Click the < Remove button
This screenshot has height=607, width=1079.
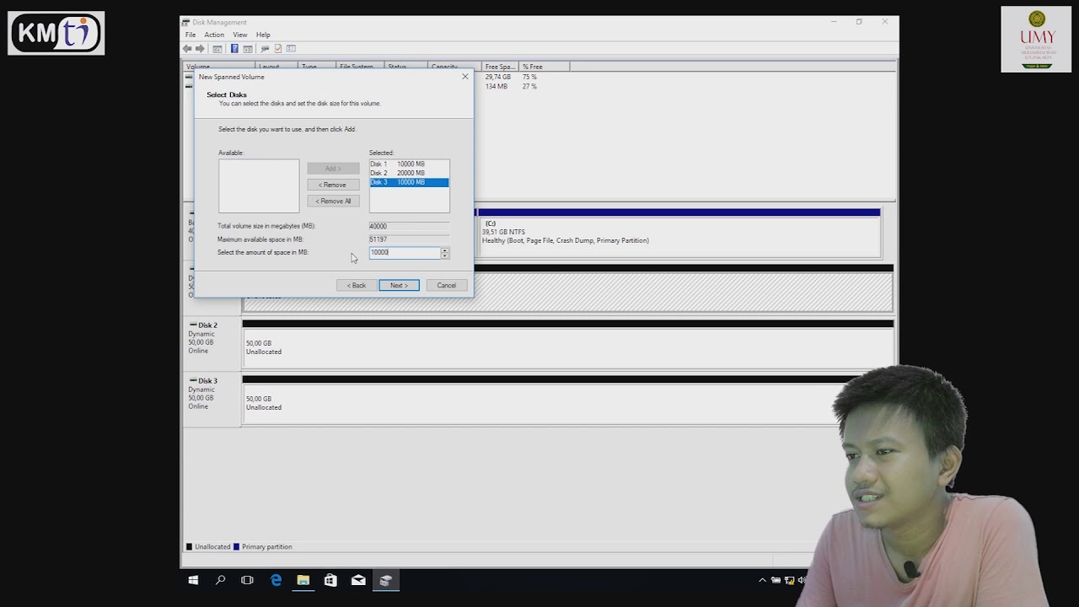pos(333,185)
